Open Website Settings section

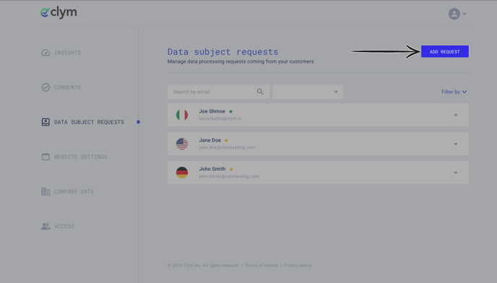80,157
